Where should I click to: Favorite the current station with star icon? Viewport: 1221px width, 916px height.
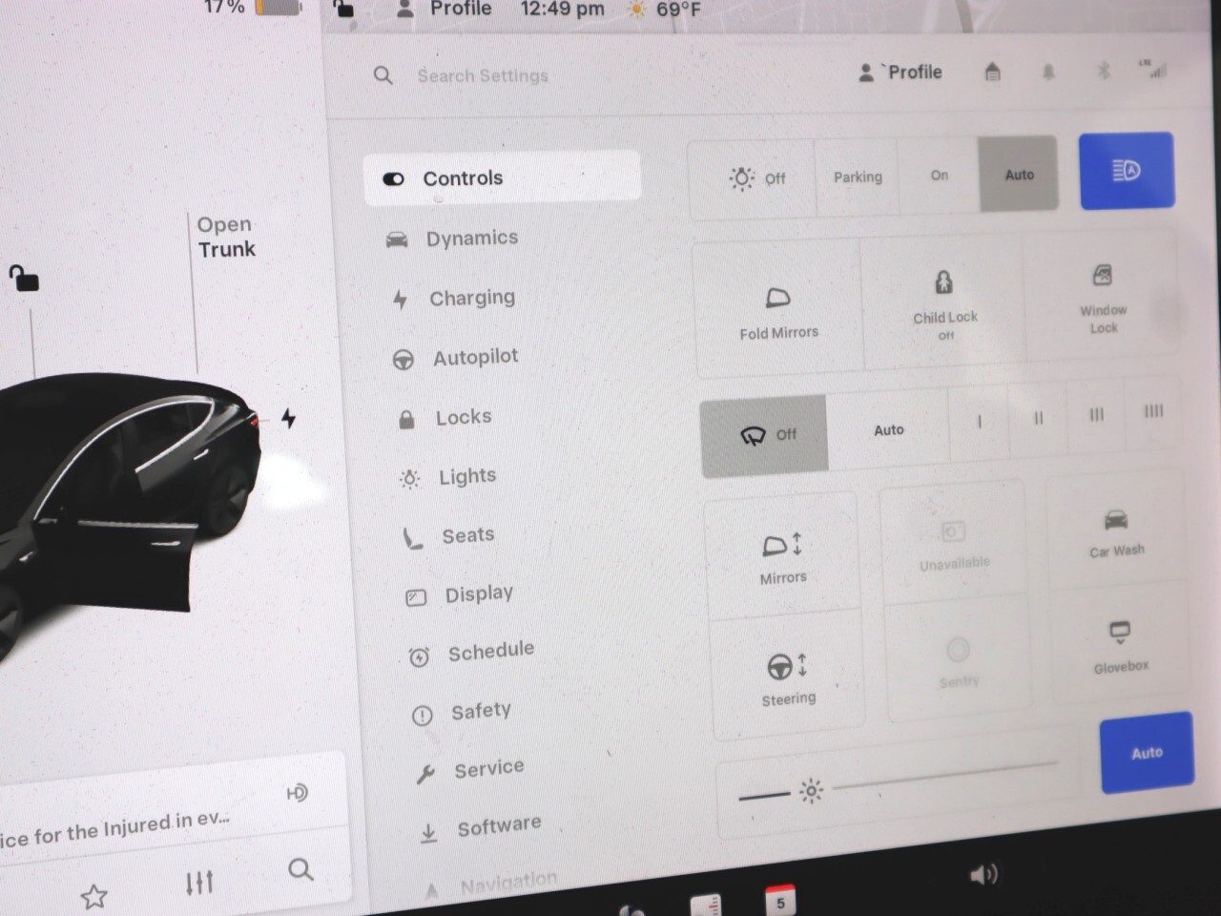(x=93, y=896)
